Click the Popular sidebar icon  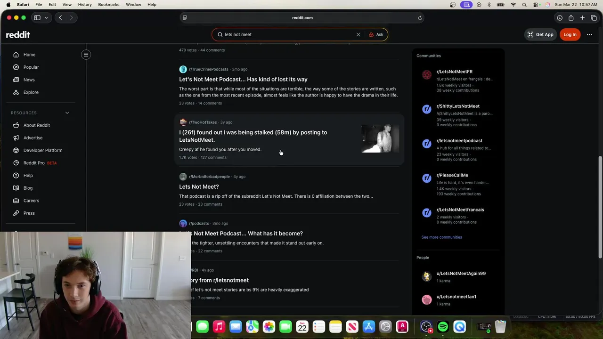[x=16, y=67]
